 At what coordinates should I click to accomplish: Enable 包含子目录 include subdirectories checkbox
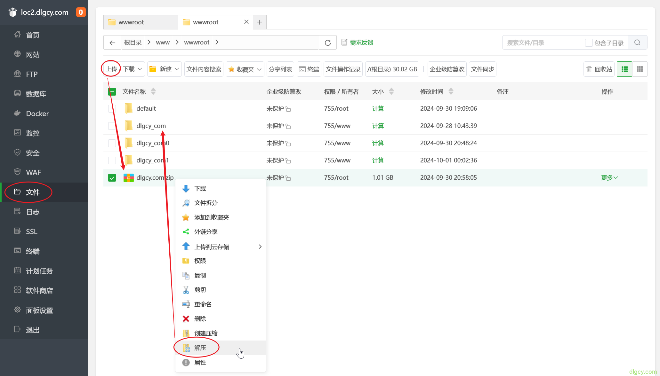click(589, 43)
